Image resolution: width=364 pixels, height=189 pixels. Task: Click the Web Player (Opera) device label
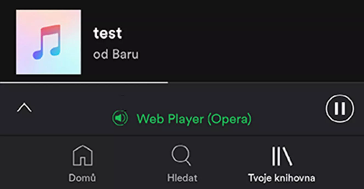pos(194,119)
